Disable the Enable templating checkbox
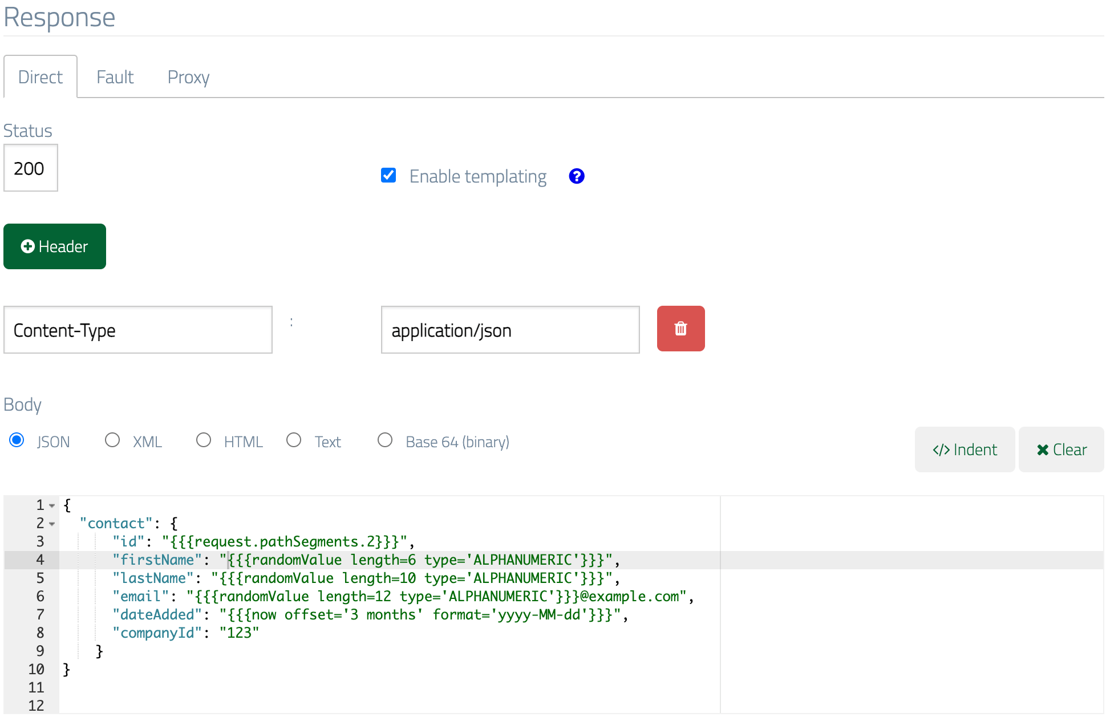 388,176
